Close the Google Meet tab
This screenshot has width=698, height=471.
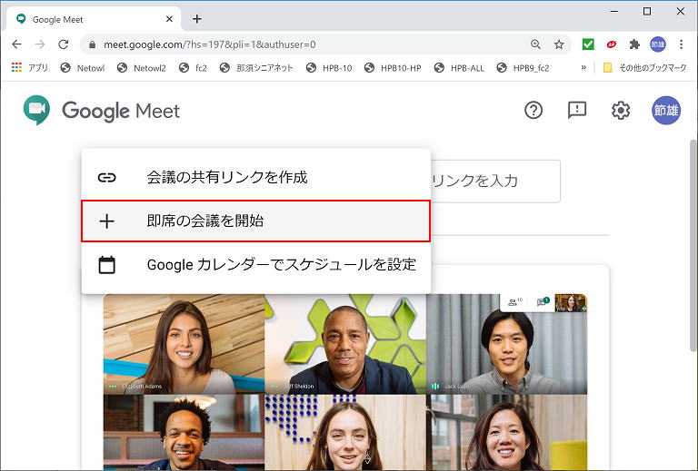(169, 19)
